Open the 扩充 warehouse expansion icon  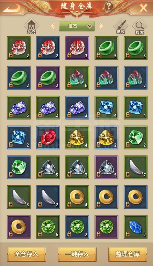tap(31, 26)
